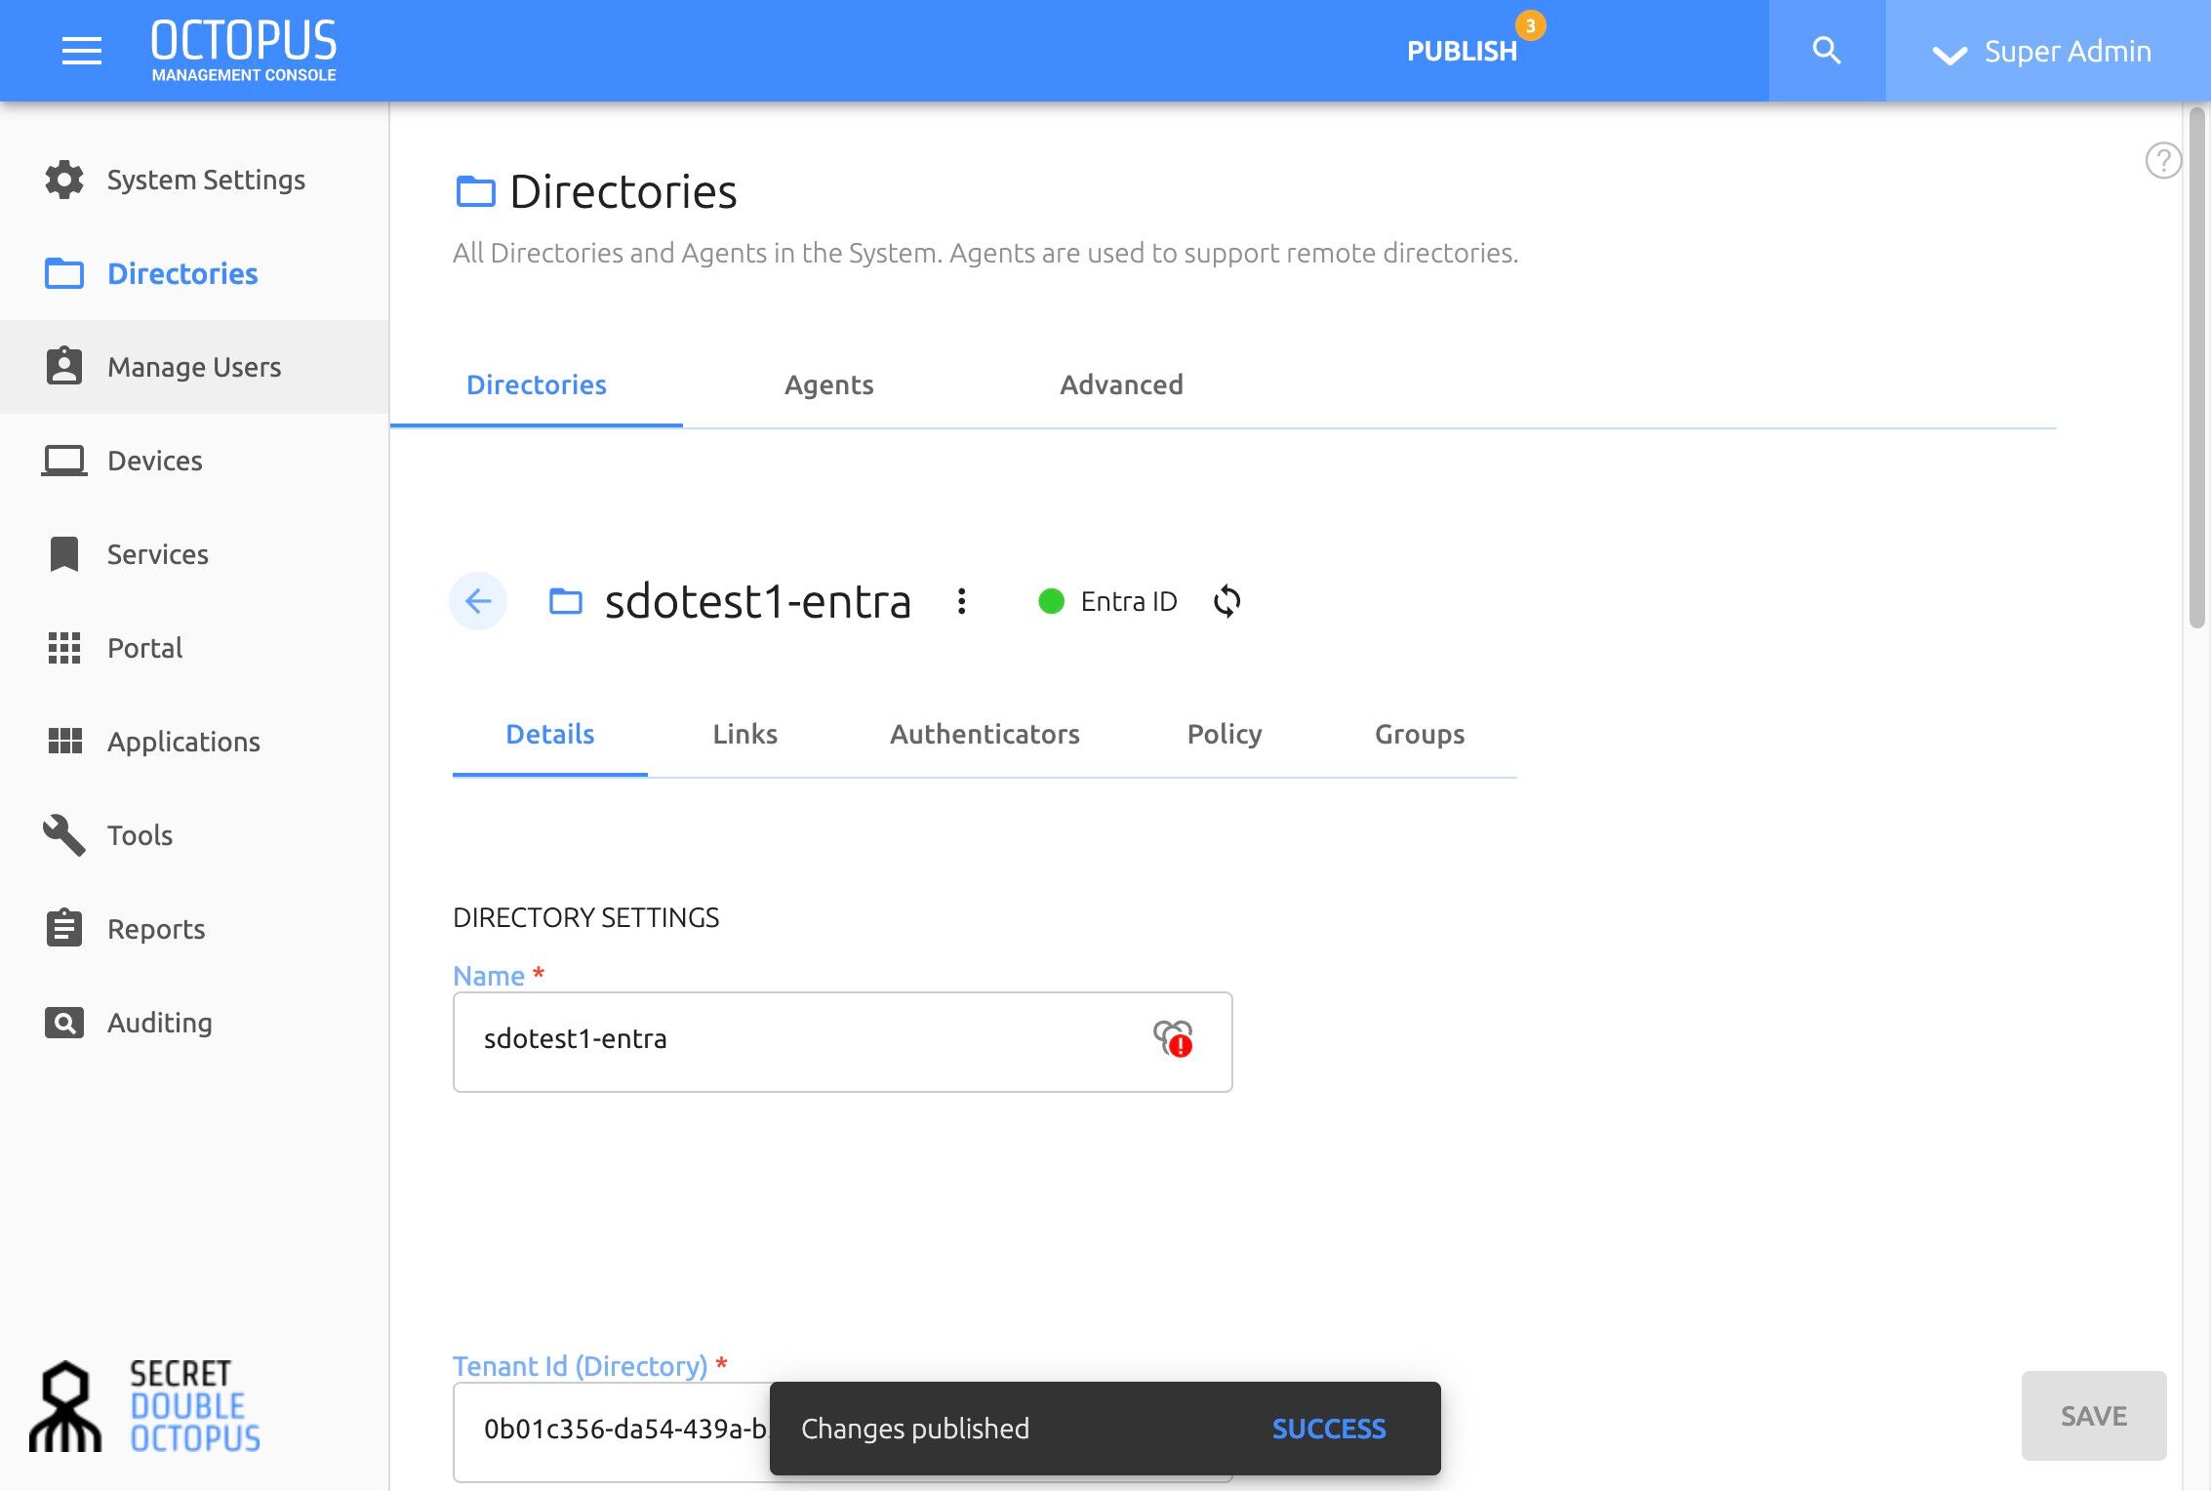Click the Portal grid icon
Viewport: 2211px width, 1491px height.
click(64, 648)
